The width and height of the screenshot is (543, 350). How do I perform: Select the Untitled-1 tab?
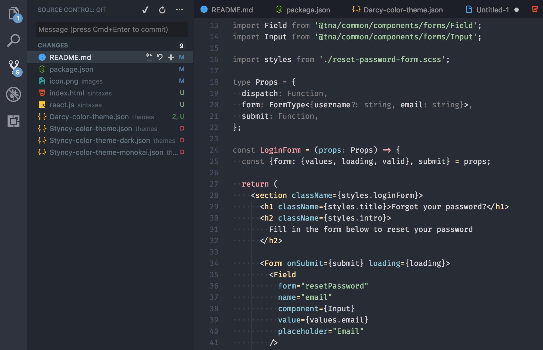[492, 10]
